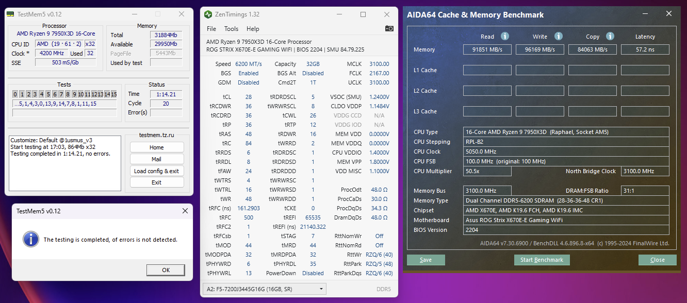Save the AIDA64 benchmark results

tap(426, 260)
